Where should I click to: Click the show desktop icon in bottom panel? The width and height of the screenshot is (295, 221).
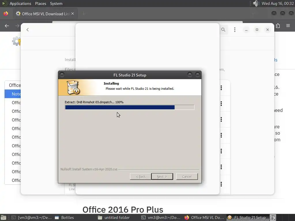[3, 218]
